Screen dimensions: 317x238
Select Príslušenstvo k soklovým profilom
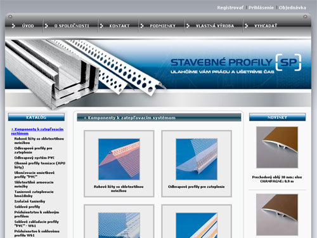37,214
